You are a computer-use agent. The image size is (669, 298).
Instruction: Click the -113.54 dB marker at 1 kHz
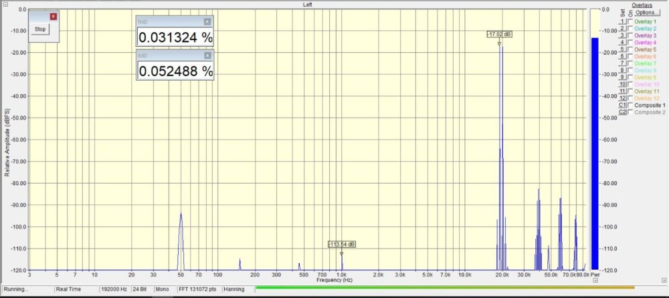[342, 245]
